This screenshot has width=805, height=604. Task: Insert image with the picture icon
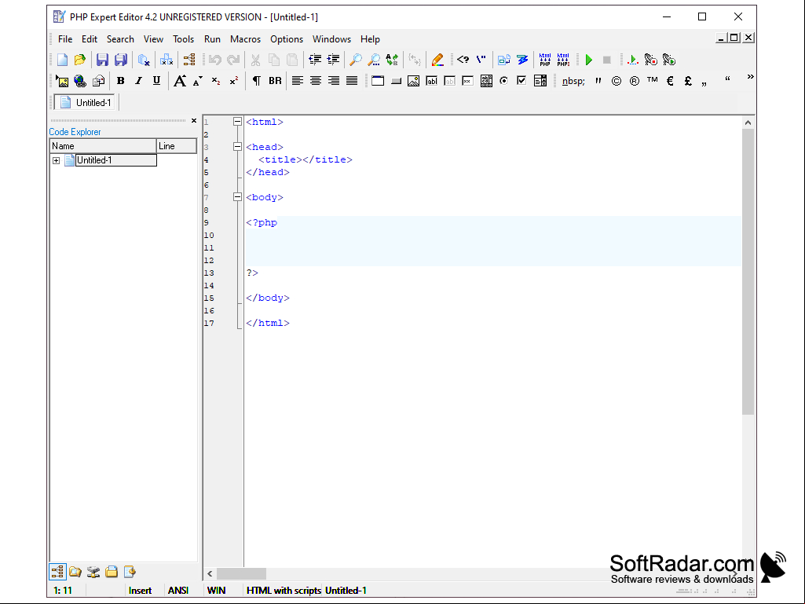[62, 81]
